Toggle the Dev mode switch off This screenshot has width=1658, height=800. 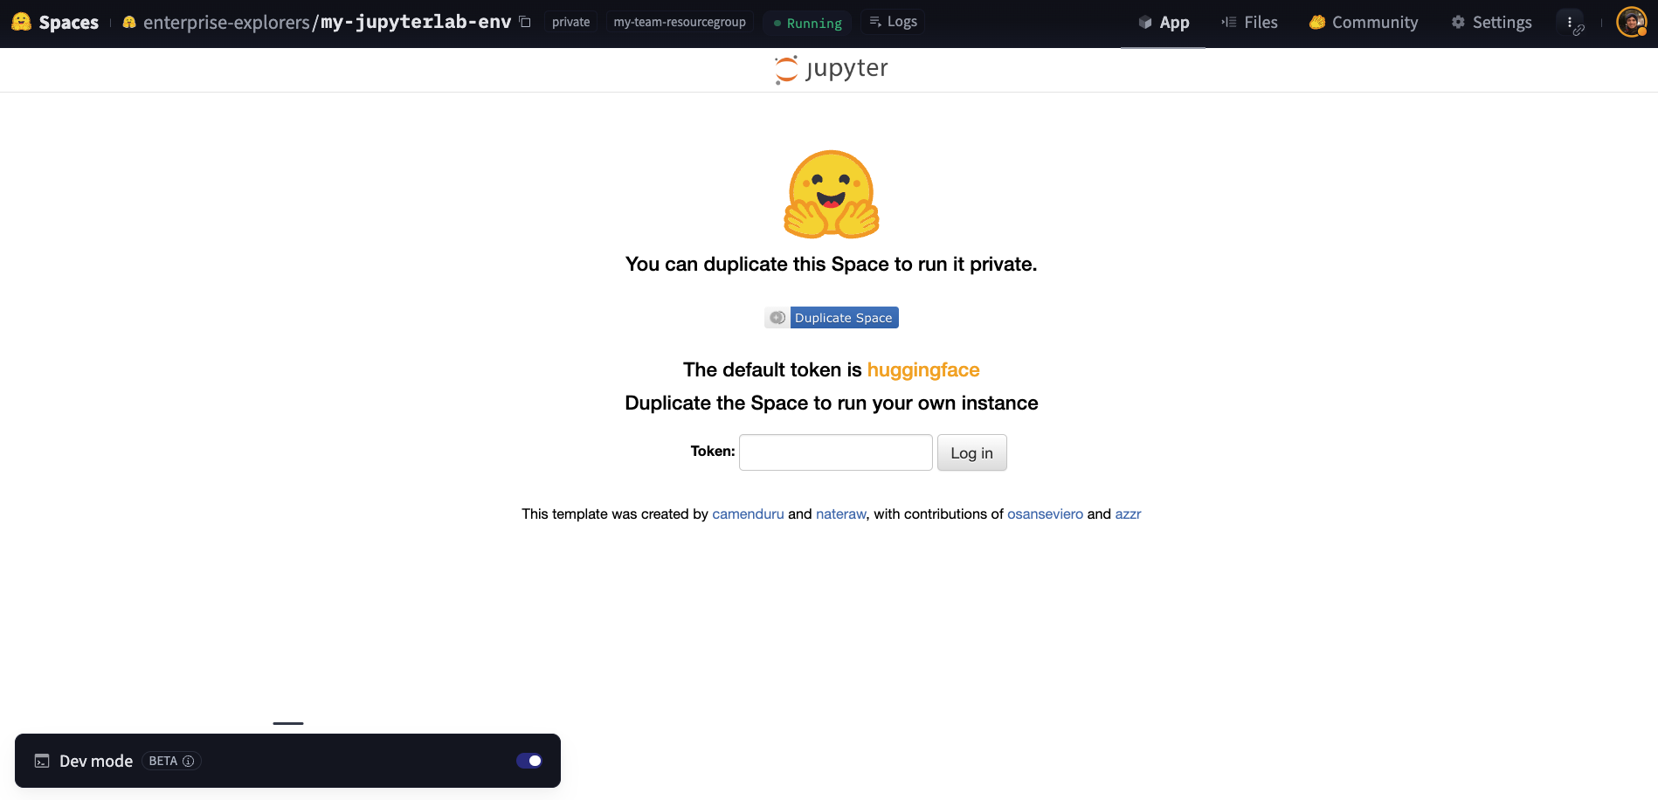pos(529,761)
